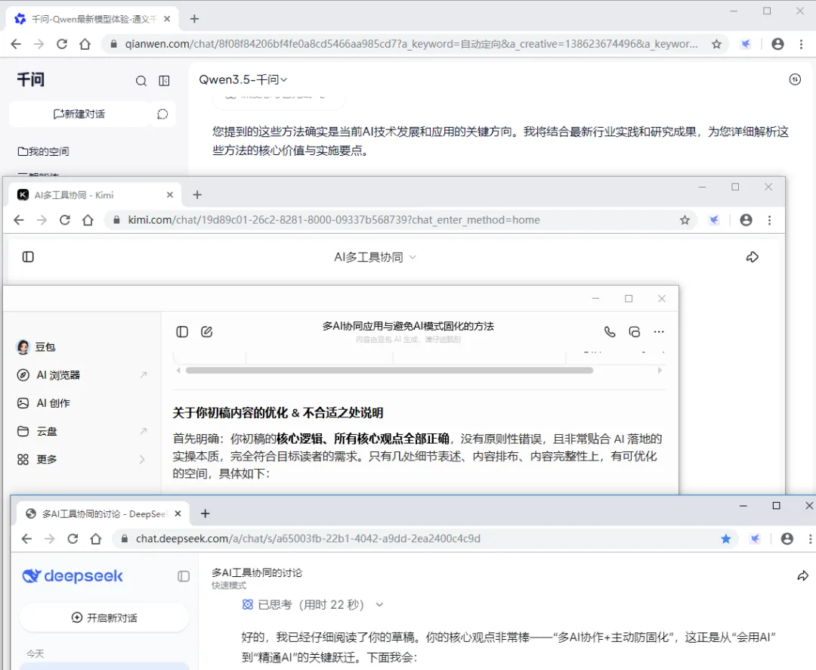The image size is (816, 670).
Task: Go back in Qianwen browser window
Action: click(x=16, y=45)
